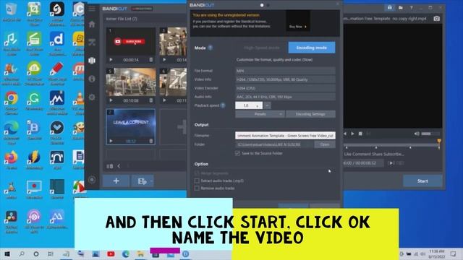
Task: Mute the preview speaker icon
Action: click(417, 134)
